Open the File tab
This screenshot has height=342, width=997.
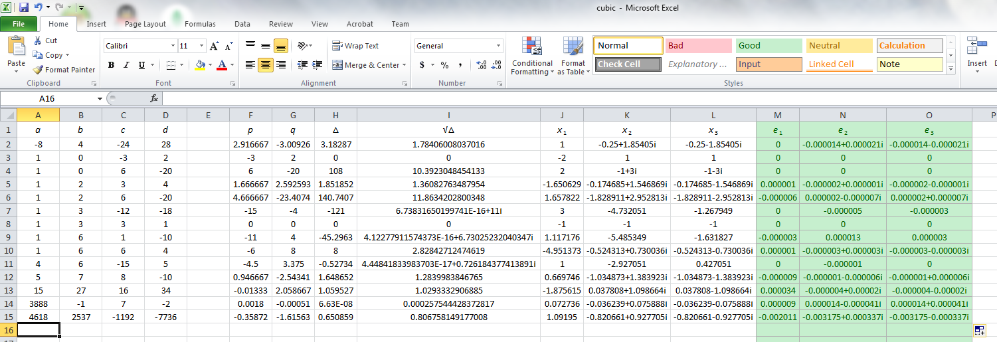[x=19, y=24]
